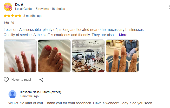Click the $60–80 price range
Viewport: 170px width, 108px height.
point(9,23)
